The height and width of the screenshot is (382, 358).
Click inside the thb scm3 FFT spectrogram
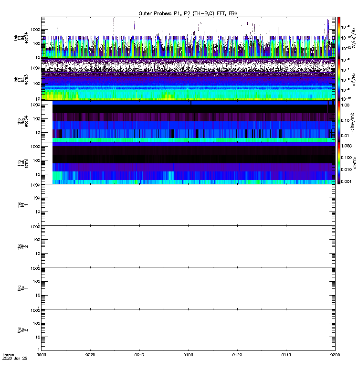click(x=188, y=79)
